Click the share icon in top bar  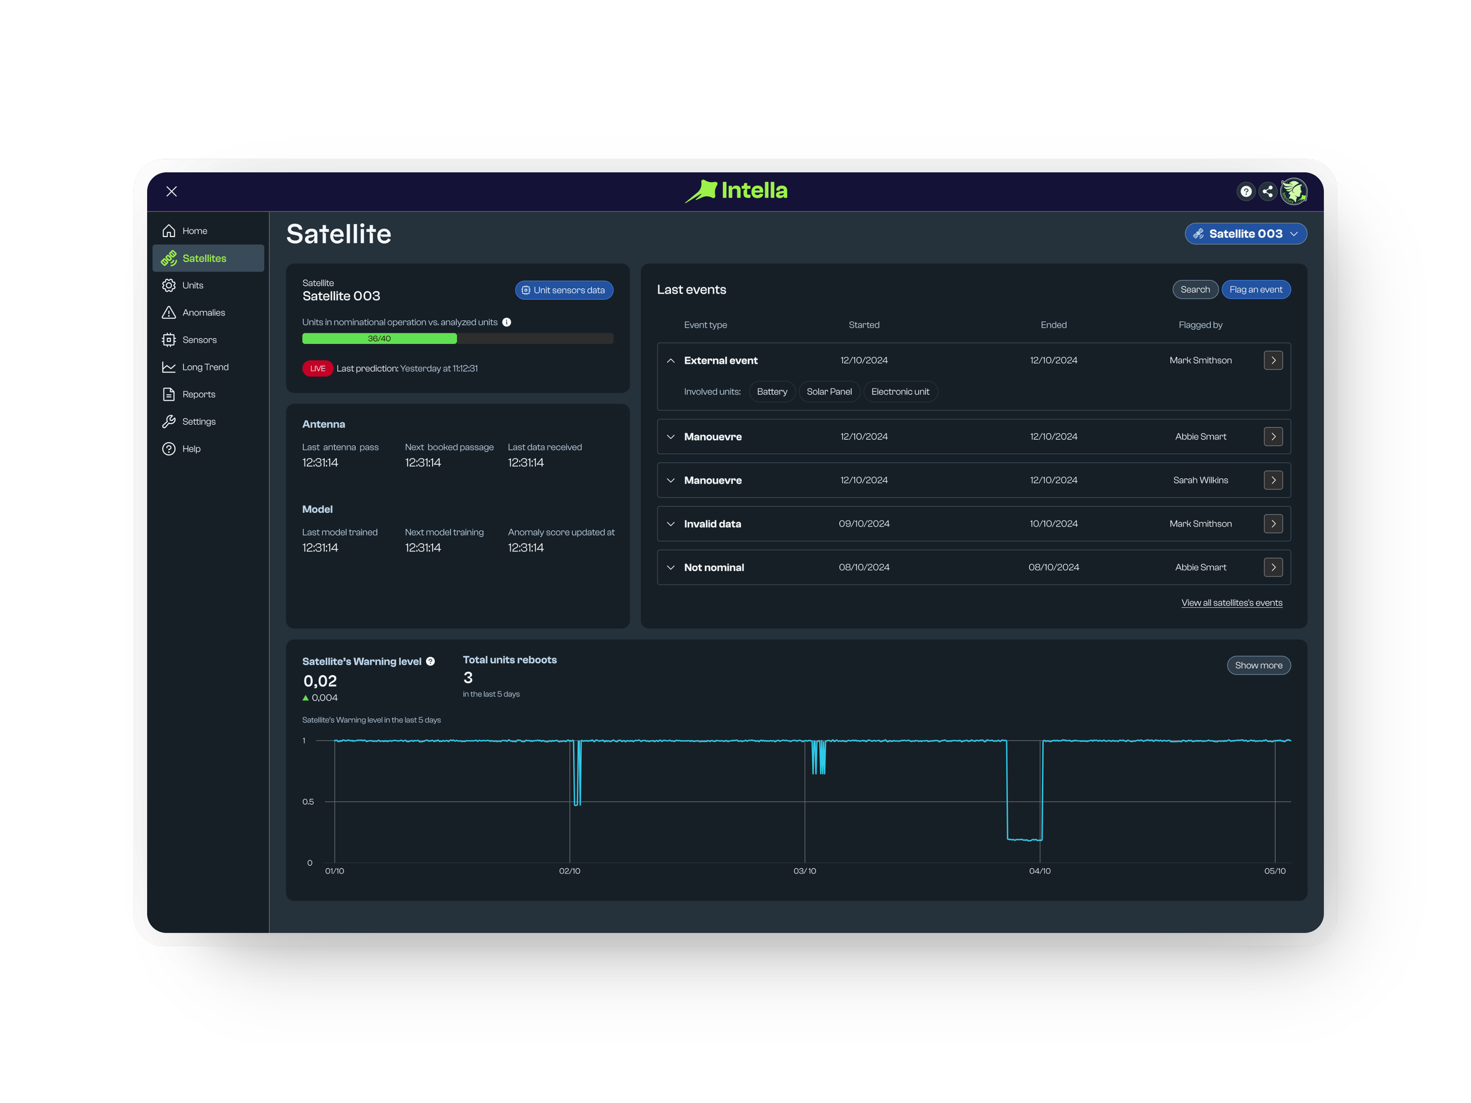pos(1267,191)
